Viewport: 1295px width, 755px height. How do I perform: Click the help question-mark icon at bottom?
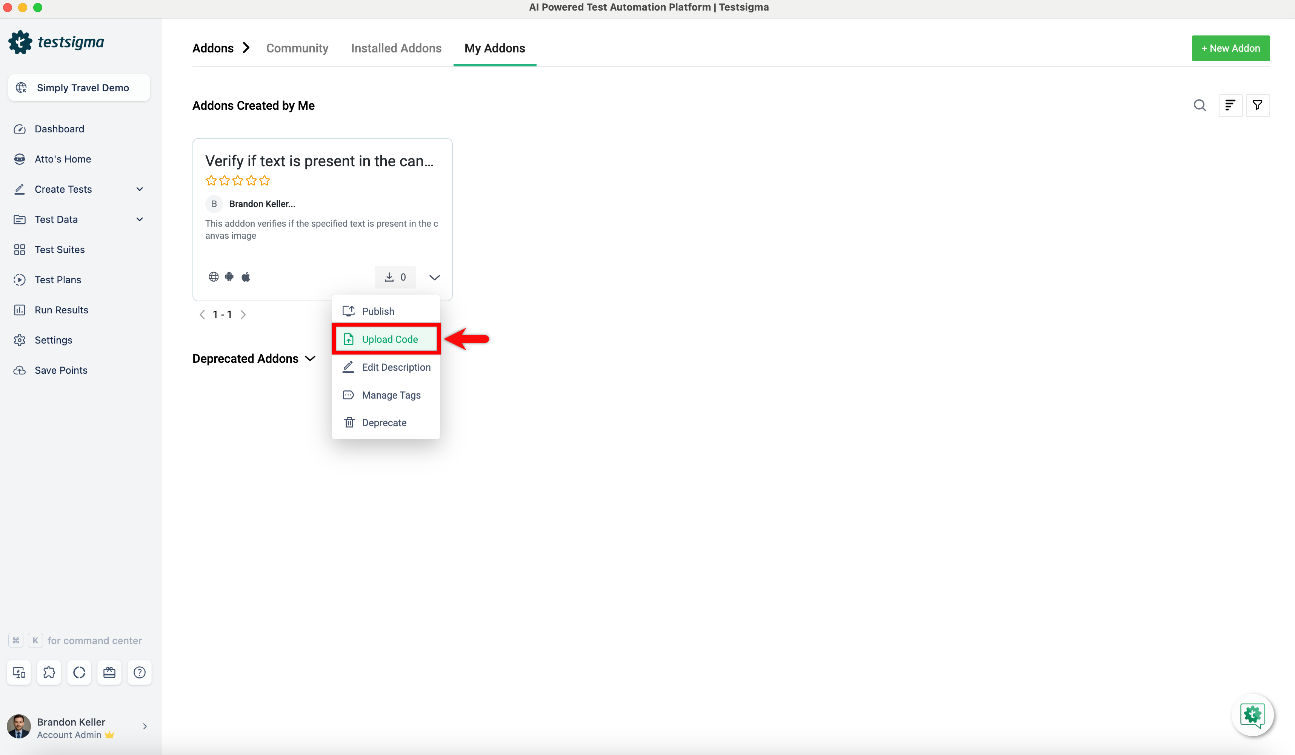coord(139,672)
